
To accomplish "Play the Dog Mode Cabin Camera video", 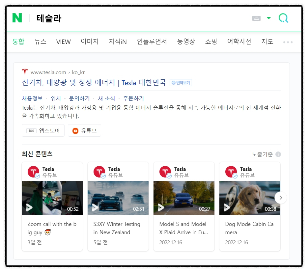I will click(x=227, y=207).
